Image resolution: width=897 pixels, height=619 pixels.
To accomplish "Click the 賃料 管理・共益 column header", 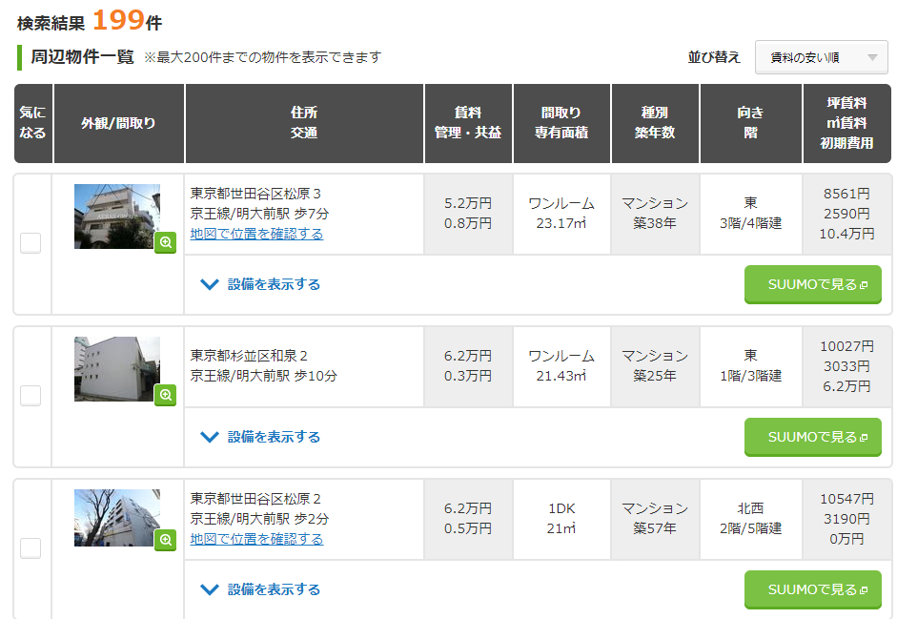I will [468, 123].
